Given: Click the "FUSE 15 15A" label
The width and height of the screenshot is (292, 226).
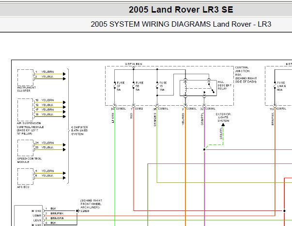Looking at the screenshot, I should click(163, 86).
